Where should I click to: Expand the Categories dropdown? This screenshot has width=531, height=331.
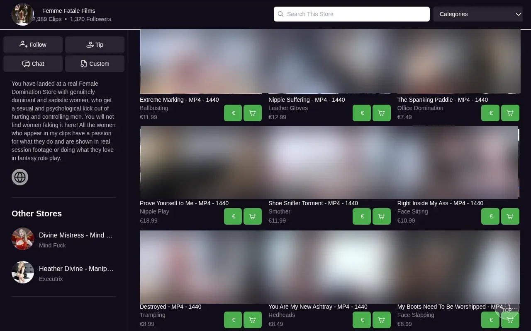point(479,14)
